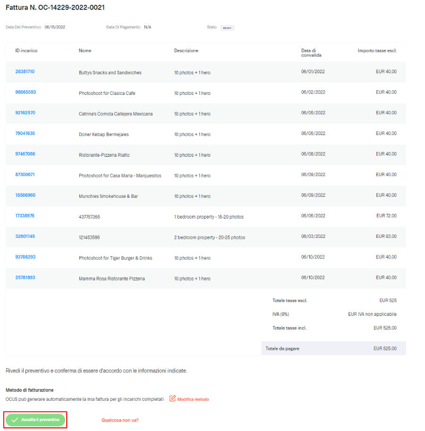Click the Data di convalida column header
The height and width of the screenshot is (431, 425).
[x=311, y=53]
